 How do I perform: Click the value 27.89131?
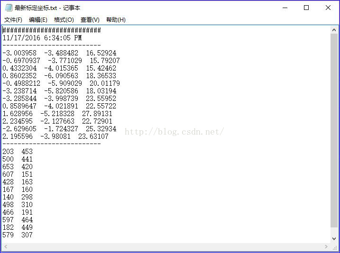pos(97,114)
